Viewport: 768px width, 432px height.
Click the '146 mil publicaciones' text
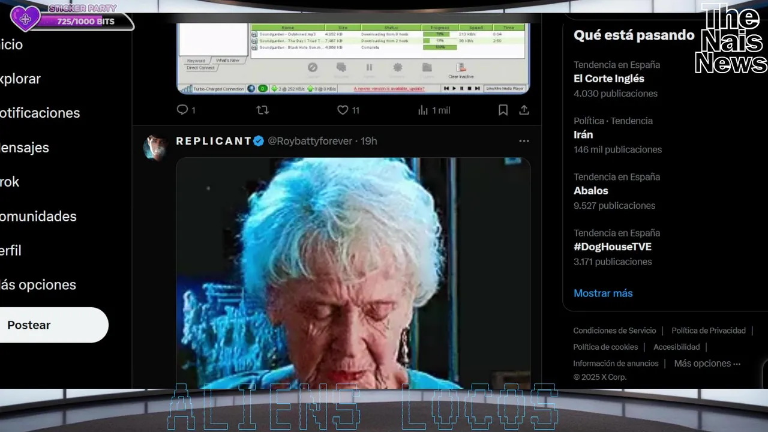click(x=617, y=149)
